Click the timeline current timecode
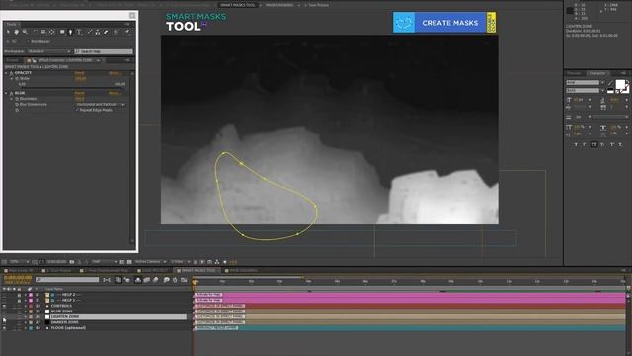The width and height of the screenshot is (632, 356). coord(18,278)
